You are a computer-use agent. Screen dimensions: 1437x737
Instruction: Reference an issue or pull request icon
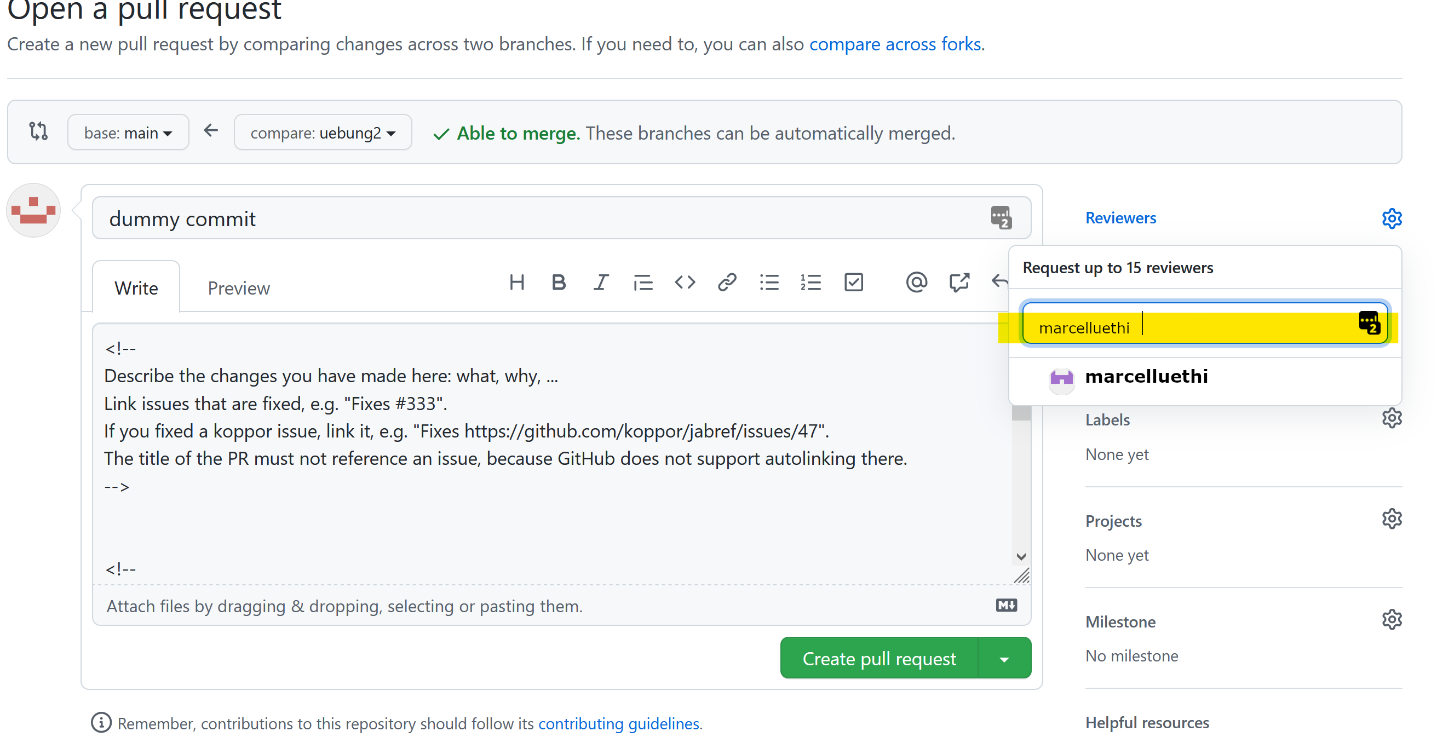pyautogui.click(x=959, y=283)
